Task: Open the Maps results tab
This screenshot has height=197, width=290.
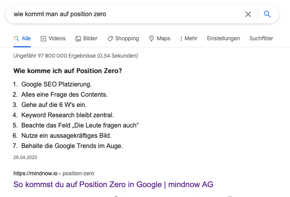Action: pyautogui.click(x=163, y=38)
